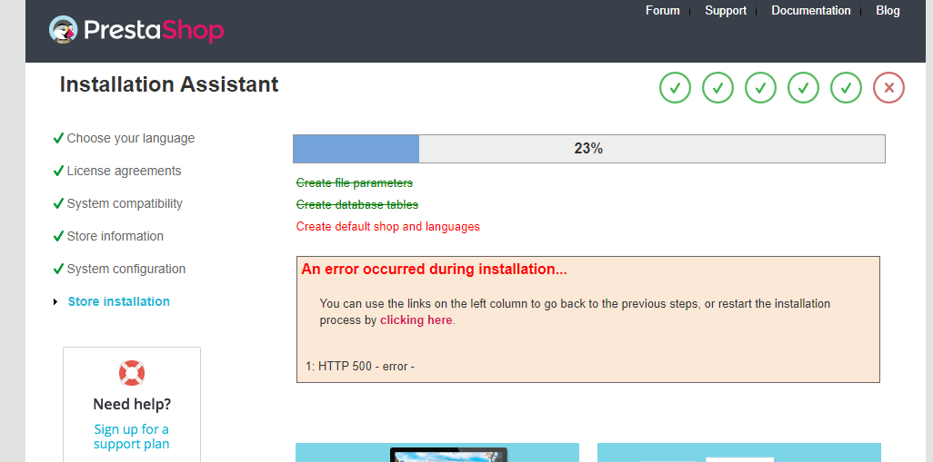The width and height of the screenshot is (933, 462).
Task: Click the PrestaShop puffin logo icon
Action: tap(64, 29)
